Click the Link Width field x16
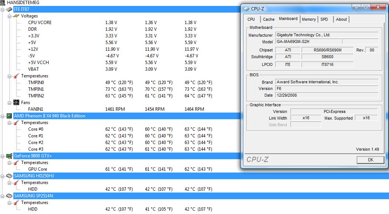389x214 pixels. tap(306, 118)
